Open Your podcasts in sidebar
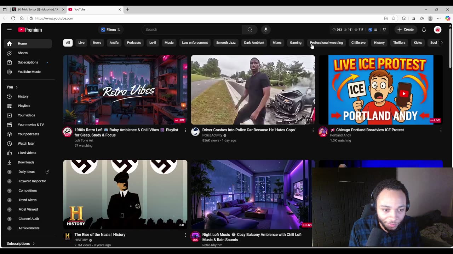The width and height of the screenshot is (453, 254). click(x=28, y=134)
